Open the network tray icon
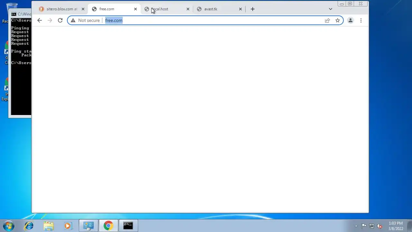The width and height of the screenshot is (412, 232). coord(372,226)
